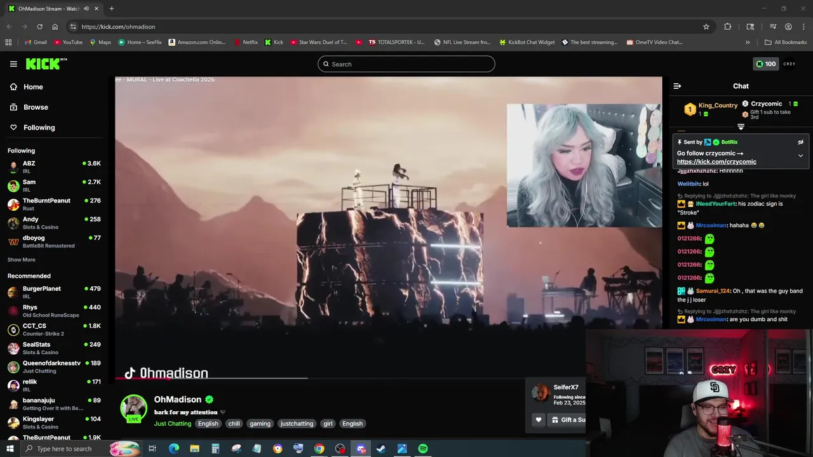This screenshot has height=457, width=813.
Task: Open TheBurntPeanut Rust channel
Action: click(54, 204)
